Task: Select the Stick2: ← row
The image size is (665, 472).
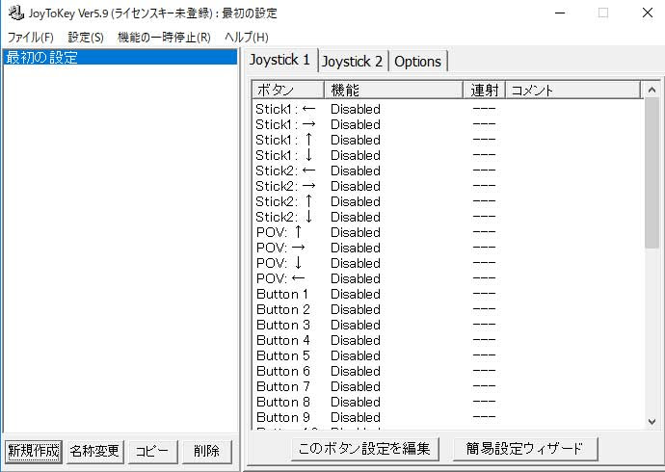Action: (448, 170)
